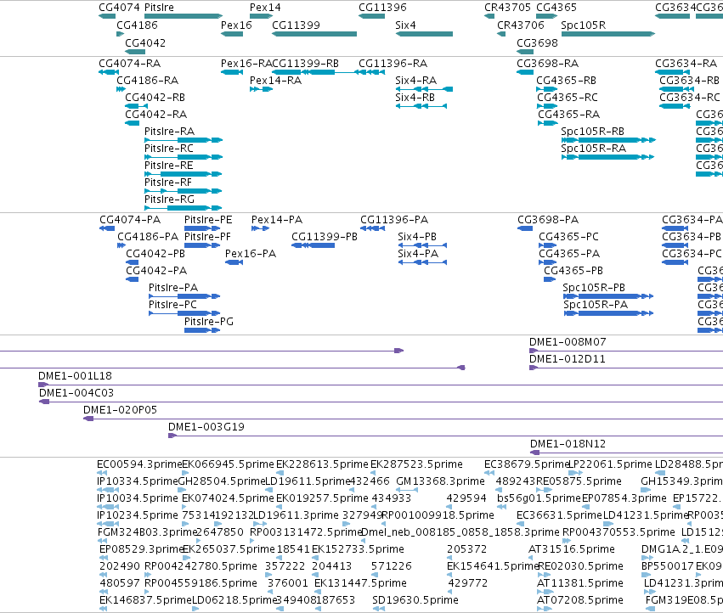Select EST bs56g01.5prime
723x613 pixels.
pos(539,498)
